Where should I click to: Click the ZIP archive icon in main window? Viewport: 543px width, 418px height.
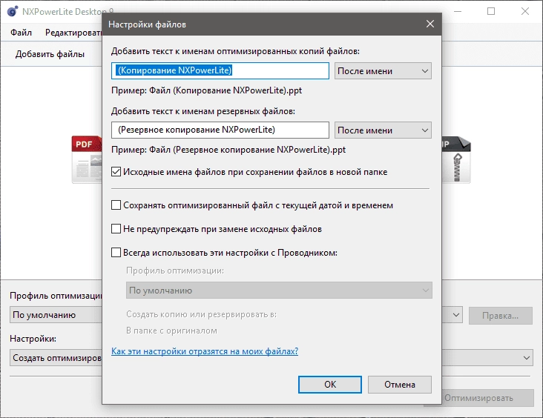456,159
